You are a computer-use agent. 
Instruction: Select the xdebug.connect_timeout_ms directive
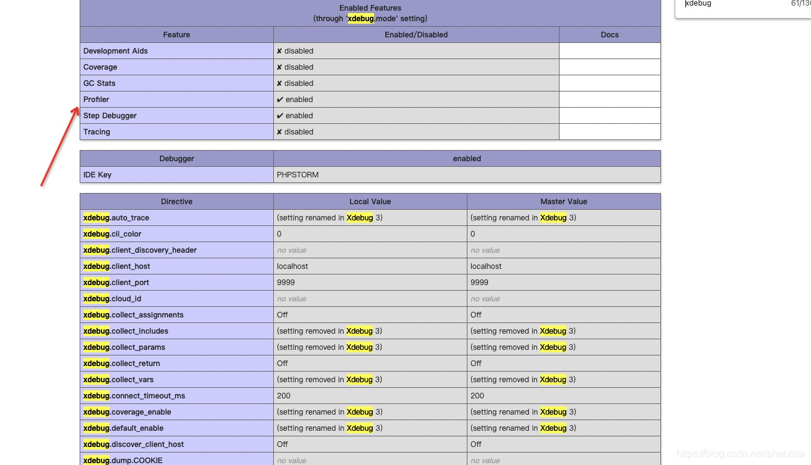point(134,396)
